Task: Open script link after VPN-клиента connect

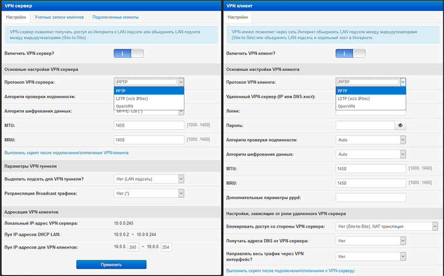Action: (67, 153)
